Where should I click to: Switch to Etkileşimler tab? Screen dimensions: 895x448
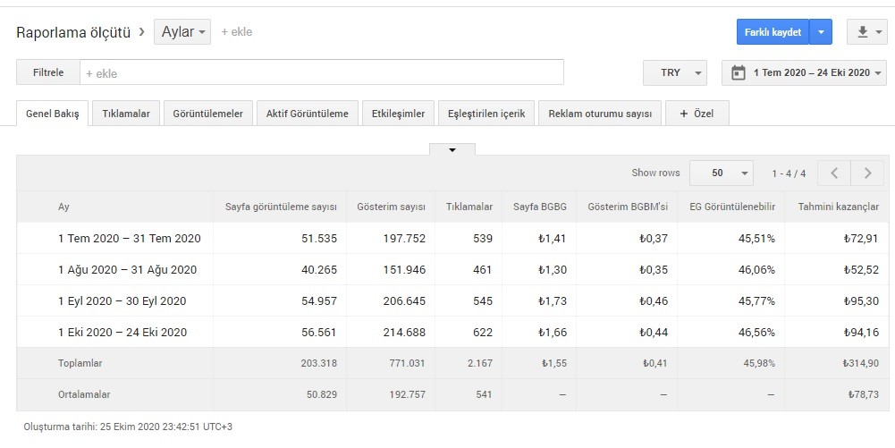pyautogui.click(x=399, y=114)
